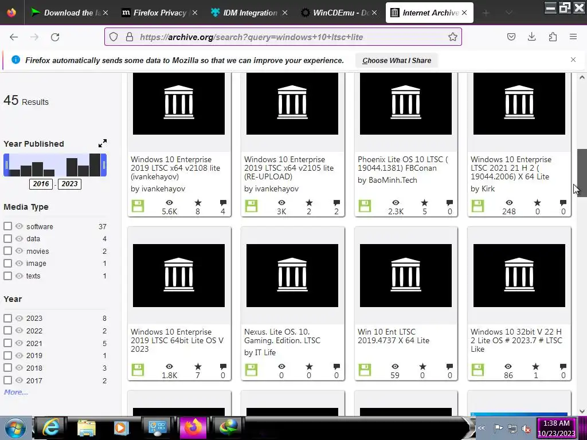Click left handle of year range slider
This screenshot has height=440, width=587.
pyautogui.click(x=6, y=165)
